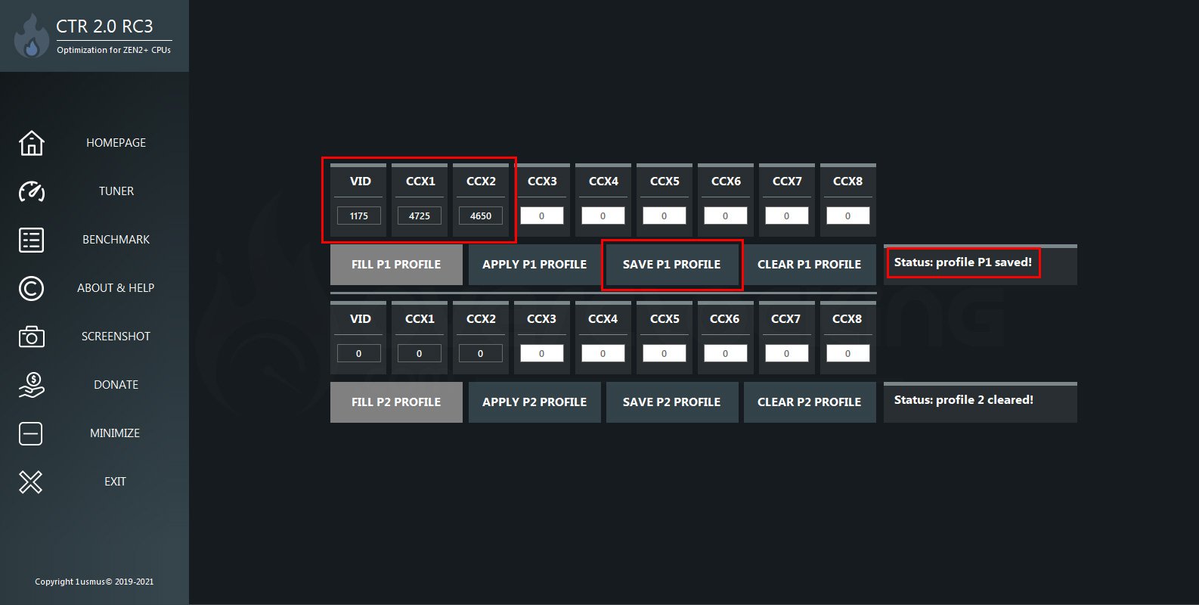
Task: Edit the P1 CCX2 field showing 4650
Action: tap(481, 216)
